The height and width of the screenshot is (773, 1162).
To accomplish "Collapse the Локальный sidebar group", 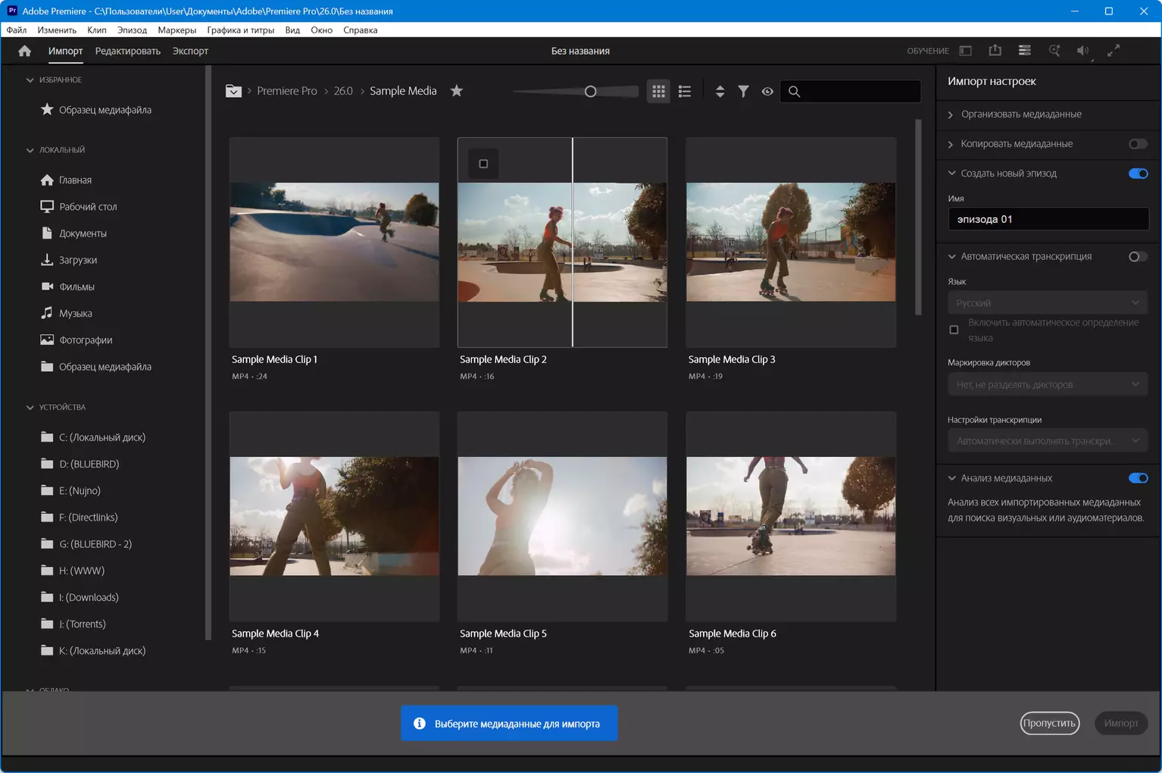I will [x=30, y=150].
